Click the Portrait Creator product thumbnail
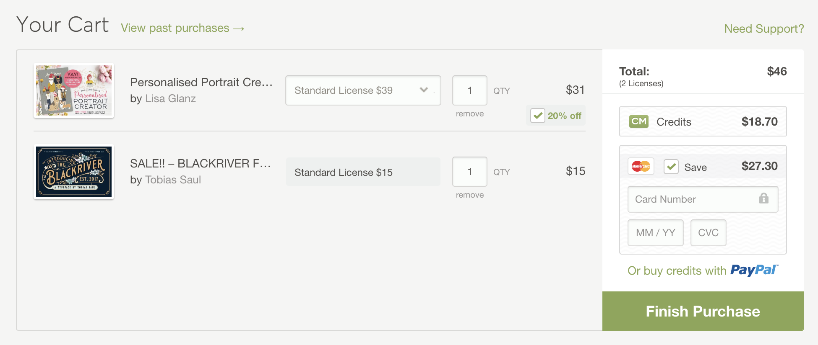818x345 pixels. tap(73, 90)
